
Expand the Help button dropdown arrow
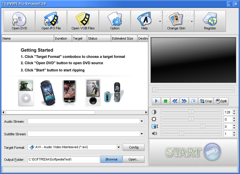(x=160, y=21)
